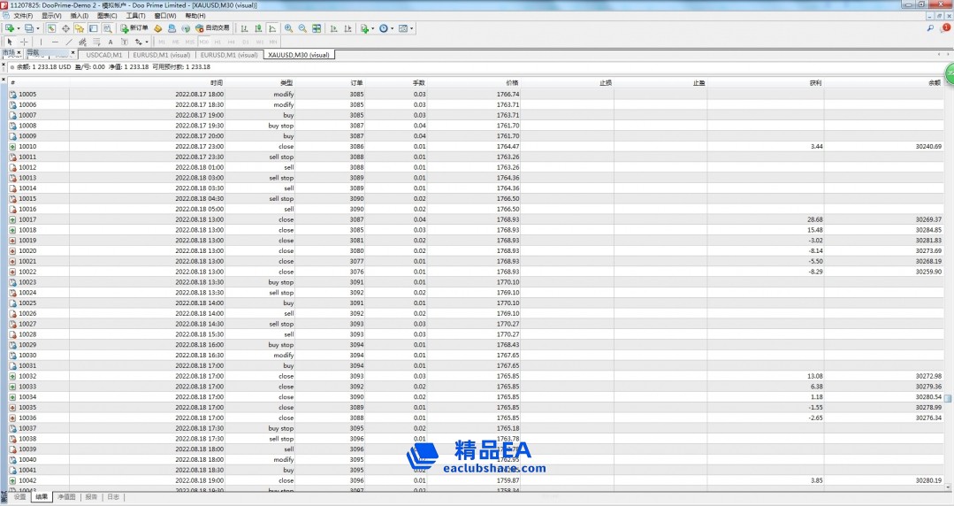Image resolution: width=954 pixels, height=506 pixels.
Task: Toggle AutoTrading (自动交易) button
Action: coord(212,28)
